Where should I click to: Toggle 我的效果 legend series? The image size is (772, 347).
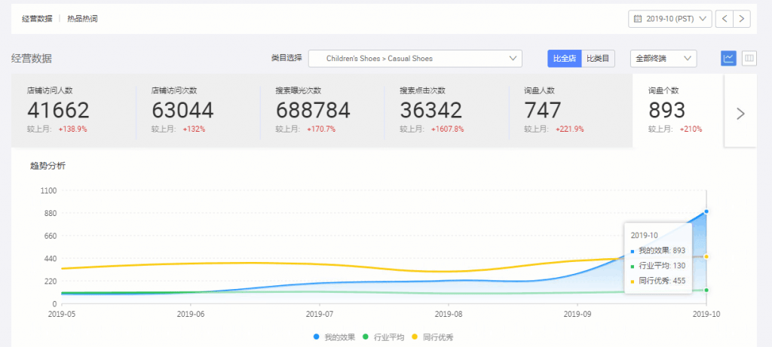coord(334,337)
